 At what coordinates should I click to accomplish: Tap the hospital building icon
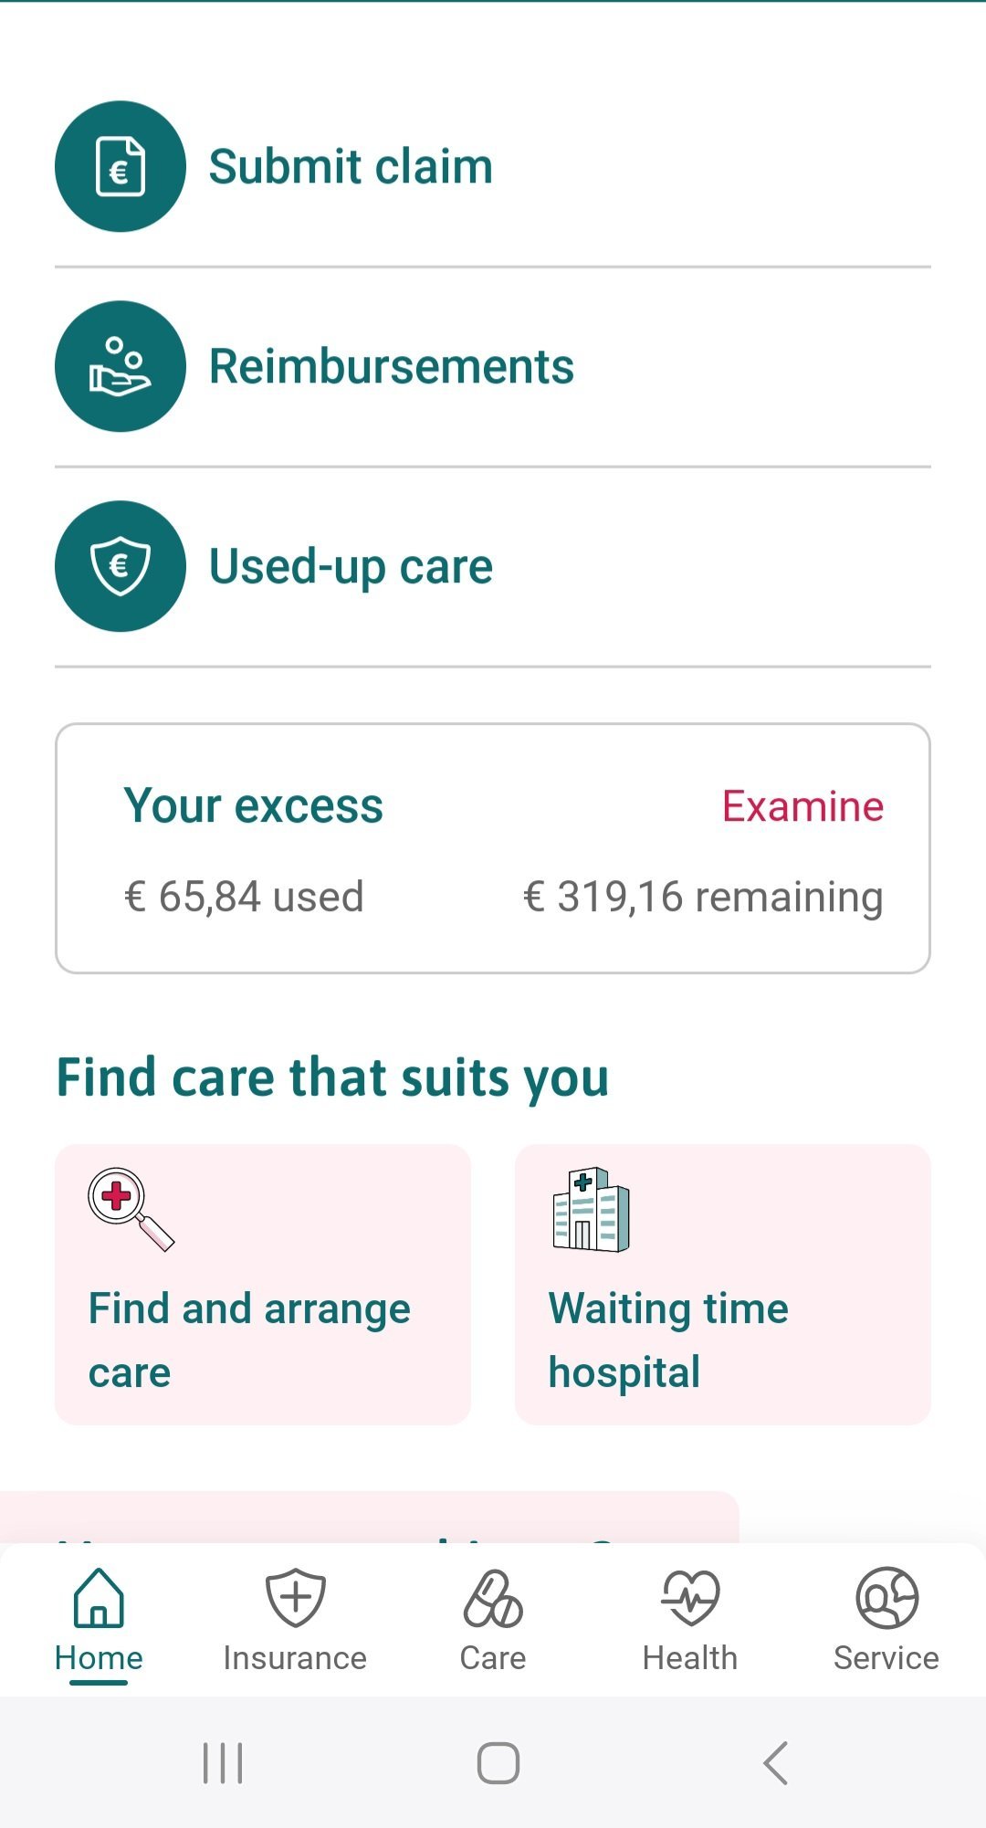click(592, 1209)
